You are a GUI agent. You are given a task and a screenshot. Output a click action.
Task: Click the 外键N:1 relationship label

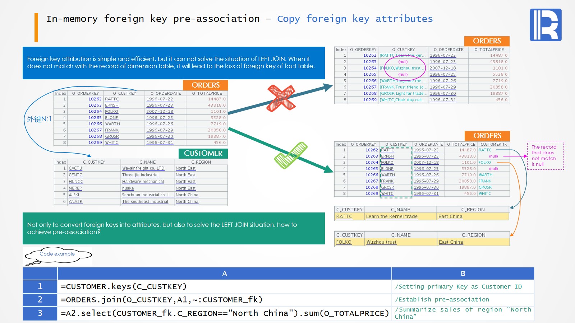coord(39,119)
